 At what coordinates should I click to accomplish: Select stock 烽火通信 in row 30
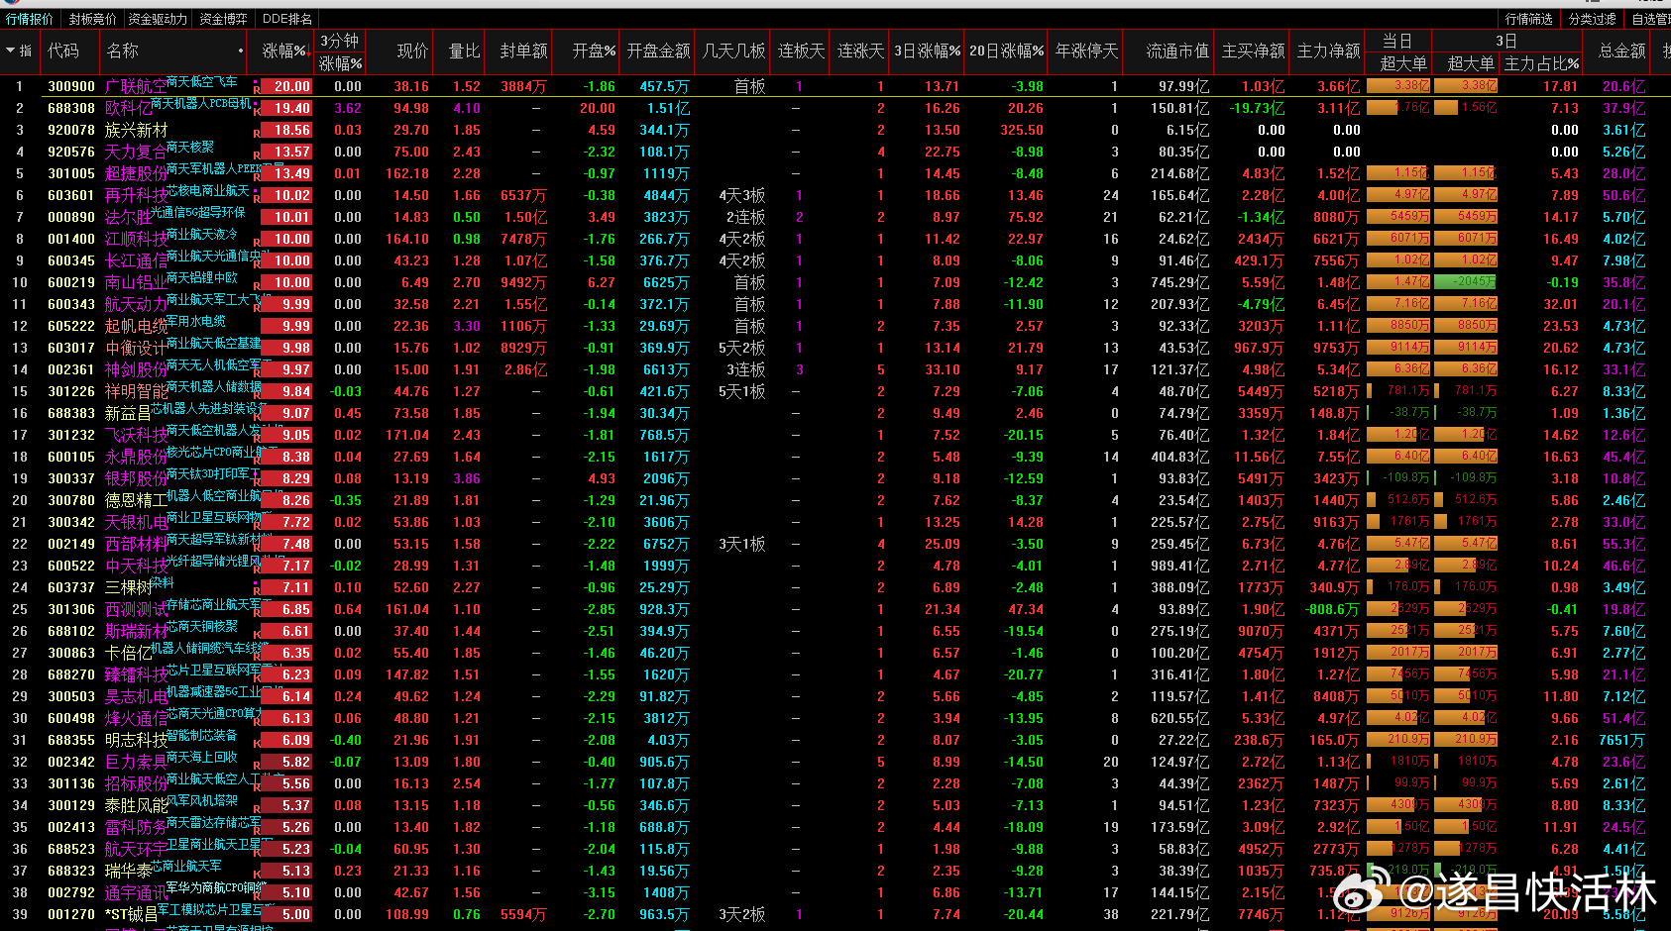136,719
